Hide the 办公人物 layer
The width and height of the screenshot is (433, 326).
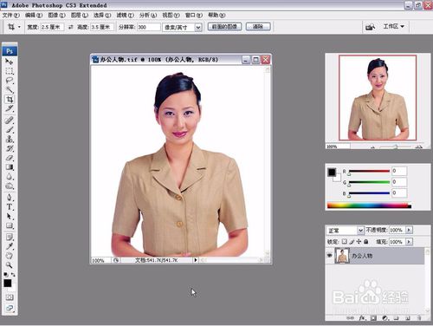[329, 256]
